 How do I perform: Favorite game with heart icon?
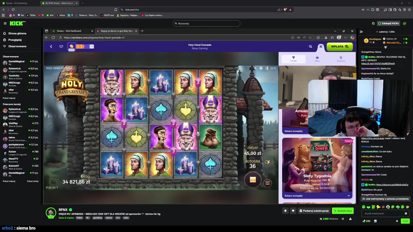[x=61, y=46]
